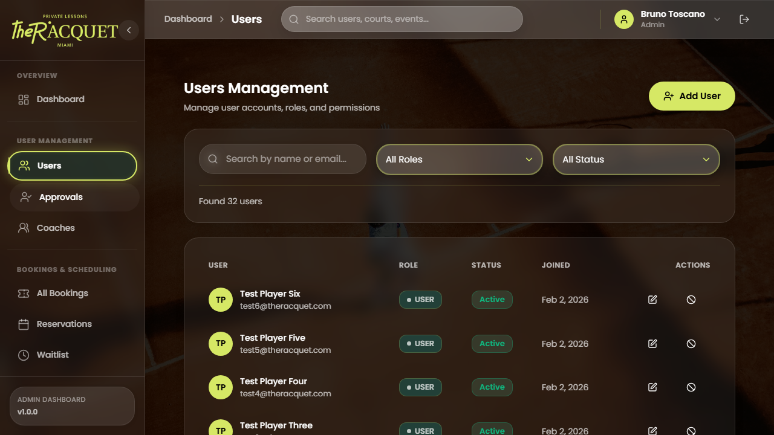The height and width of the screenshot is (435, 774).
Task: Select the Dashboard icon in the sidebar
Action: click(x=24, y=98)
